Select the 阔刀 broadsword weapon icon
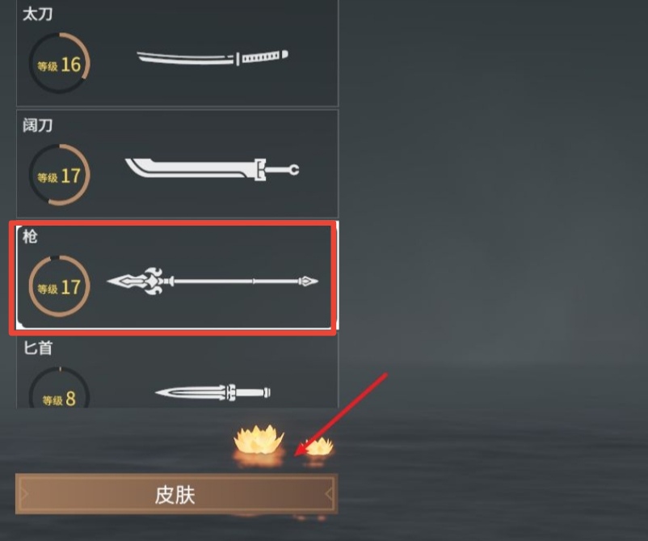The width and height of the screenshot is (648, 541). pos(212,169)
